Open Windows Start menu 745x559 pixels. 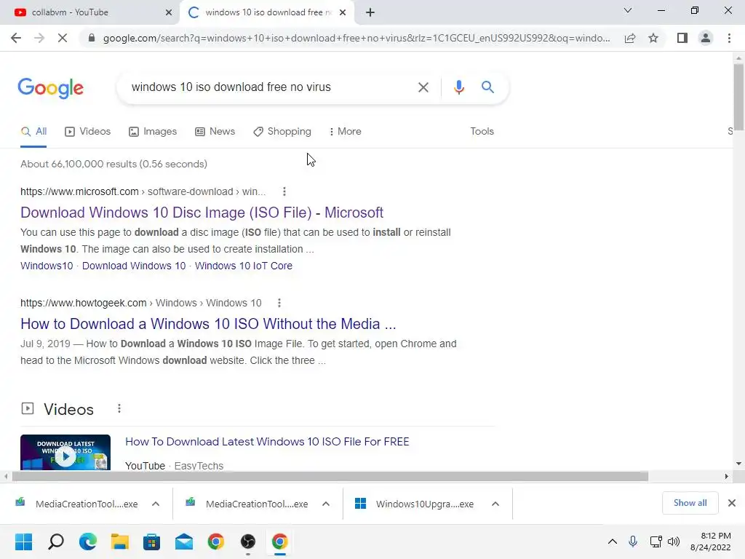[x=23, y=542]
